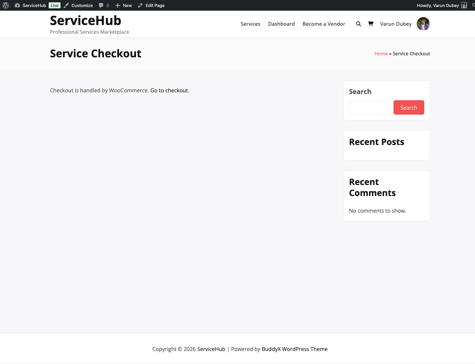
Task: Open the Become a Vendor navigation link
Action: pos(324,24)
